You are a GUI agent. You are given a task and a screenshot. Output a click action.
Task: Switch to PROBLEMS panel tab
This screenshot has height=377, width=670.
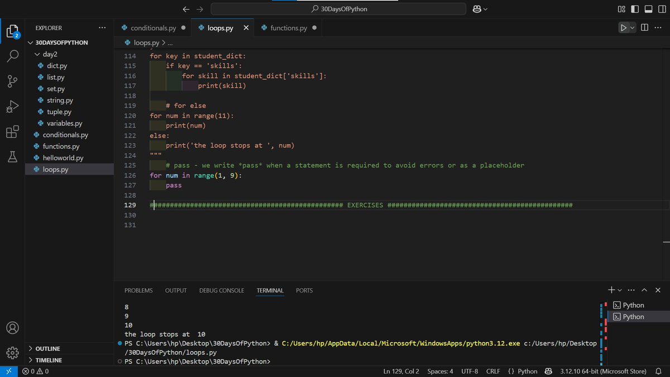tap(138, 290)
